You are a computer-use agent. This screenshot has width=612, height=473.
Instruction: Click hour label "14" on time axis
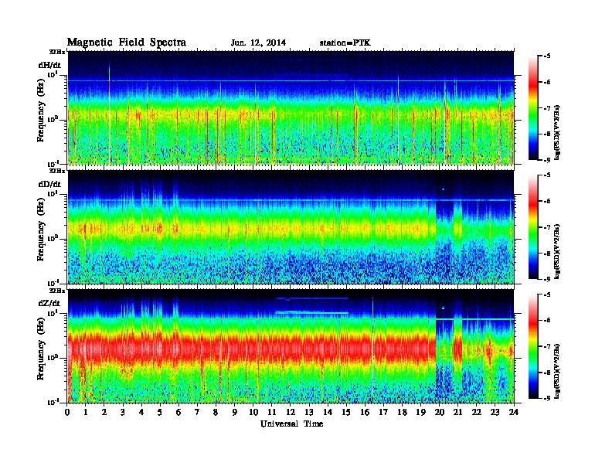pos(328,412)
